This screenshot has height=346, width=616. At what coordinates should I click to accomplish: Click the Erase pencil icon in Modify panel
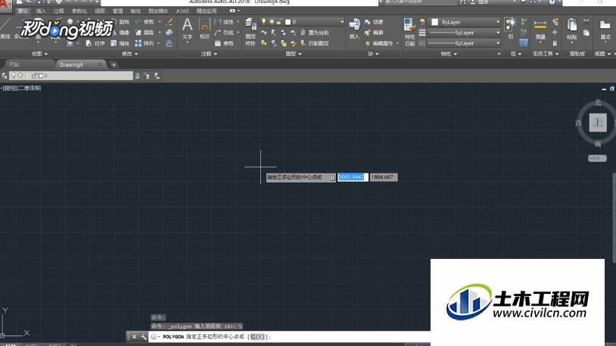pyautogui.click(x=170, y=22)
